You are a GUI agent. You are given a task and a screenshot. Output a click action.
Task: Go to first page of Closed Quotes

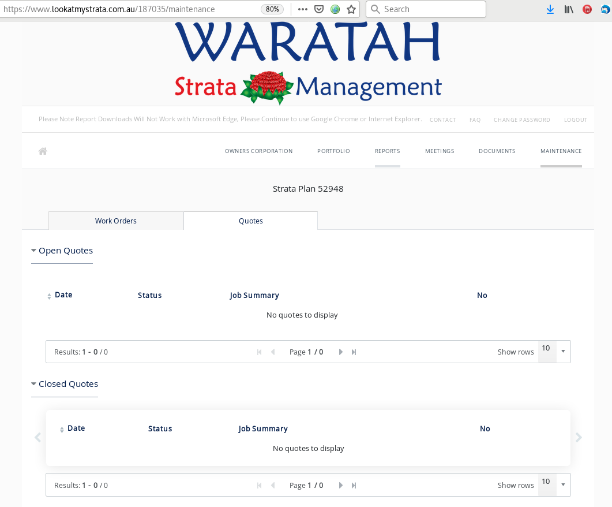(x=259, y=485)
